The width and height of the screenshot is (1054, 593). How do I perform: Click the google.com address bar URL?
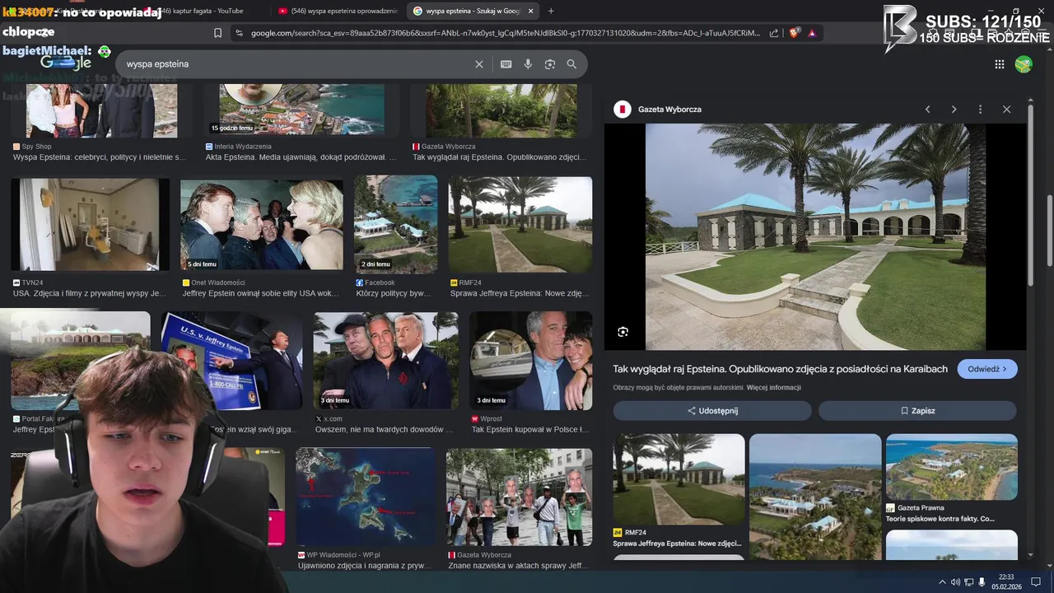coord(506,33)
